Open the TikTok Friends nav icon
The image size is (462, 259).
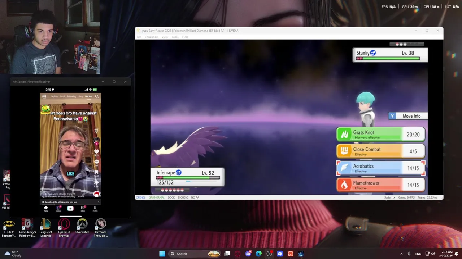[x=58, y=209]
